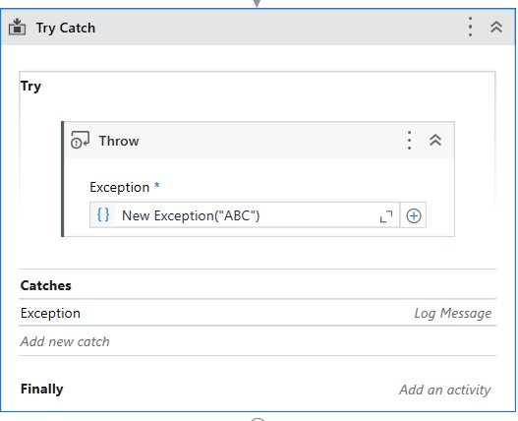Click the Finally section label
The height and width of the screenshot is (421, 518).
tap(42, 390)
